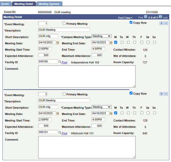Viewport: 171px width, 162px height.
Task: Click Meeting Date field of meeting 1
Action: [x=47, y=42]
